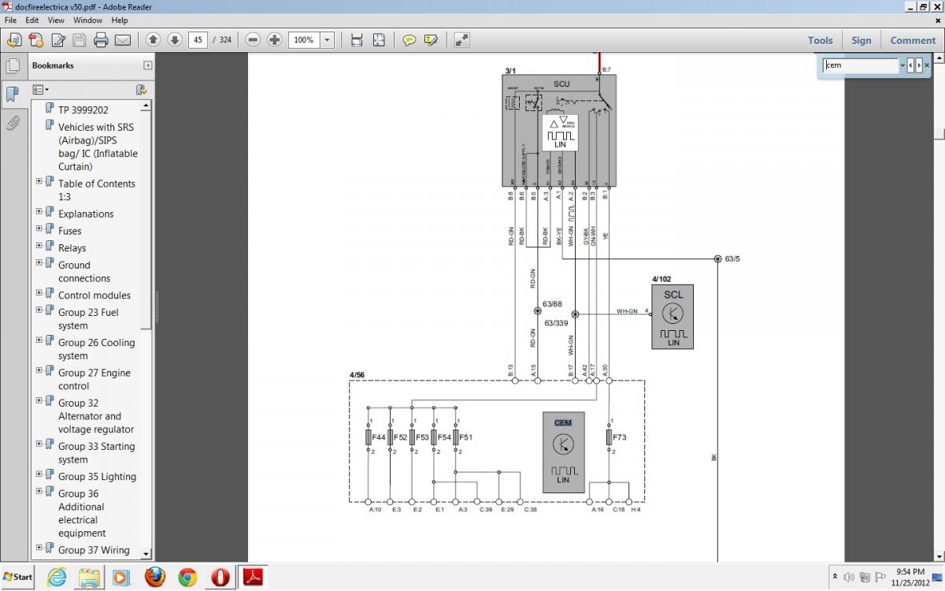945x591 pixels.
Task: Open the zoom percentage dropdown arrow
Action: tap(327, 39)
